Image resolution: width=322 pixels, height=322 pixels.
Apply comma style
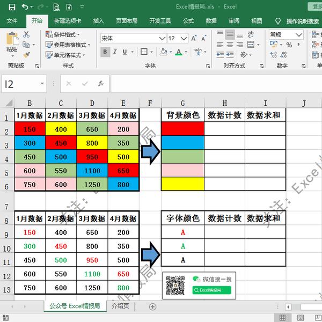coord(298,45)
